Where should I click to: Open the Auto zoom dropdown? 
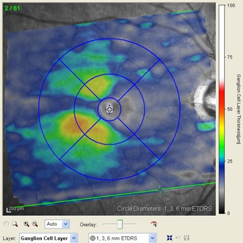click(x=57, y=224)
